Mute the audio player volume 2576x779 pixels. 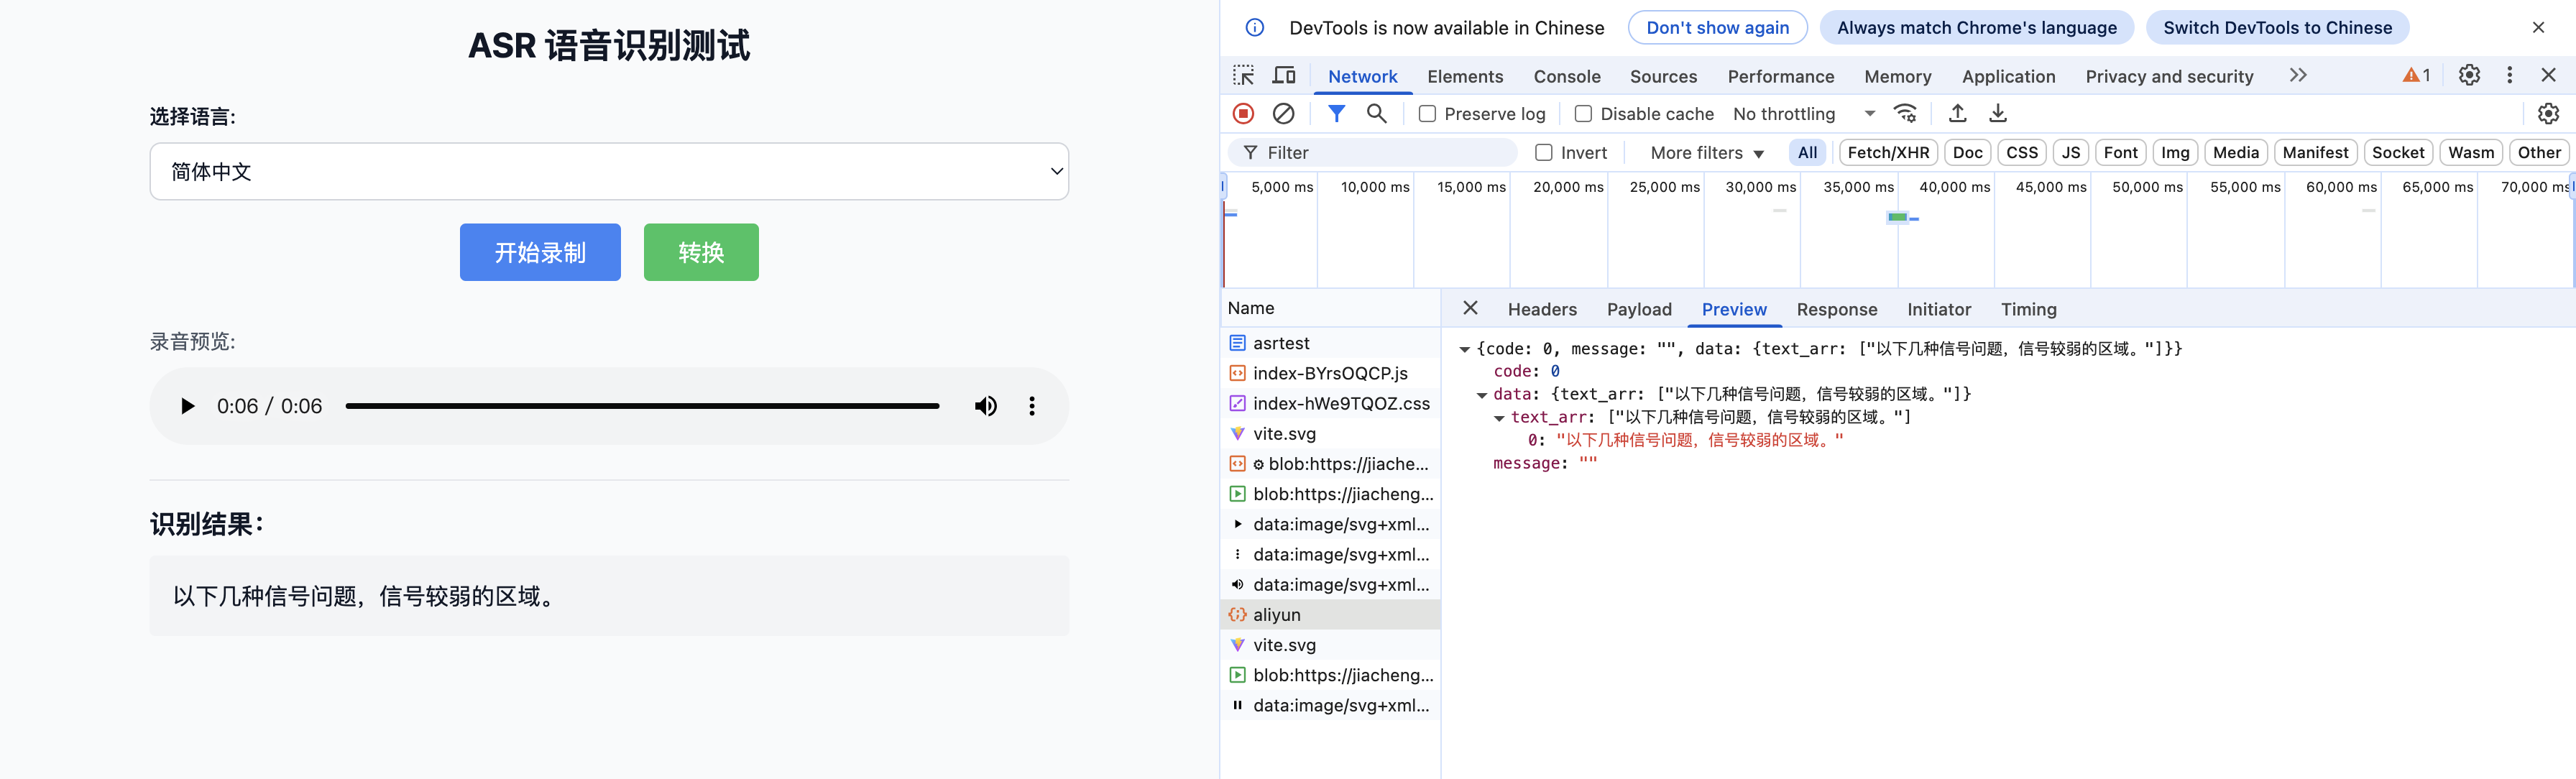pos(985,406)
